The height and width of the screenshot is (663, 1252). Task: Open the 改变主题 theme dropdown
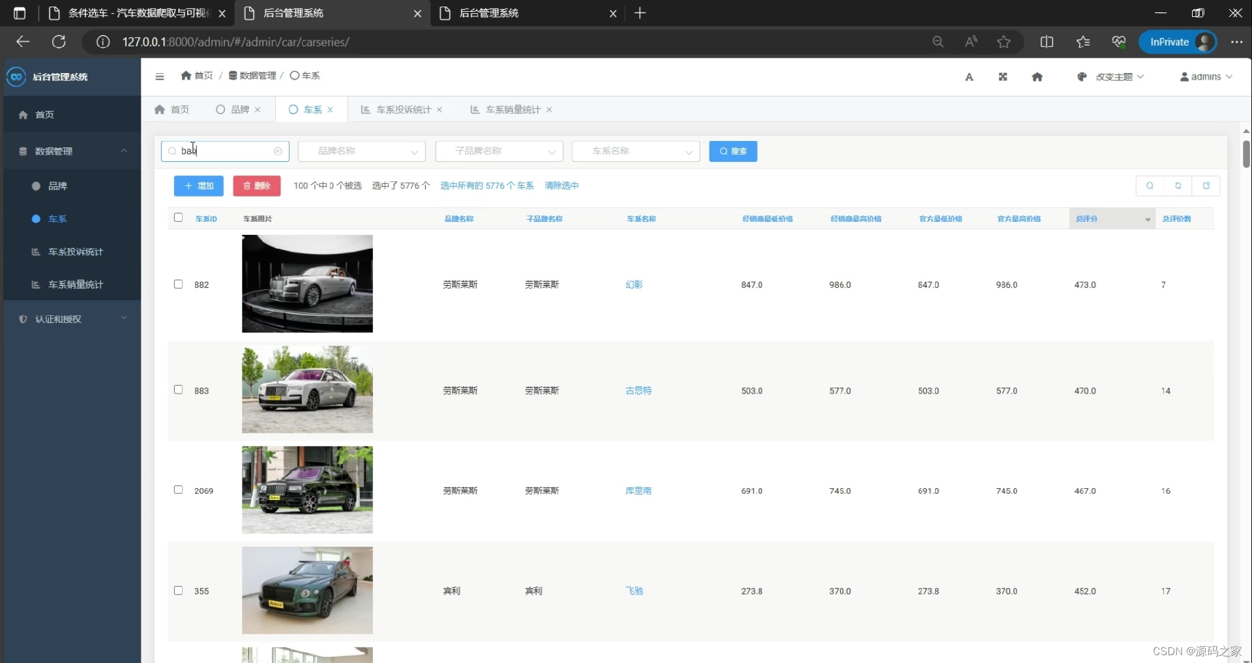pos(1110,77)
